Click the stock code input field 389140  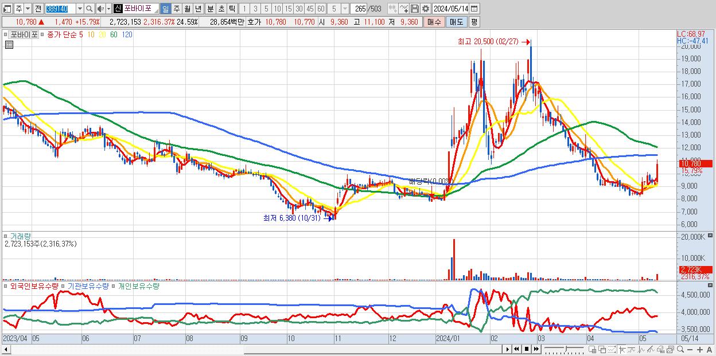[x=61, y=9]
